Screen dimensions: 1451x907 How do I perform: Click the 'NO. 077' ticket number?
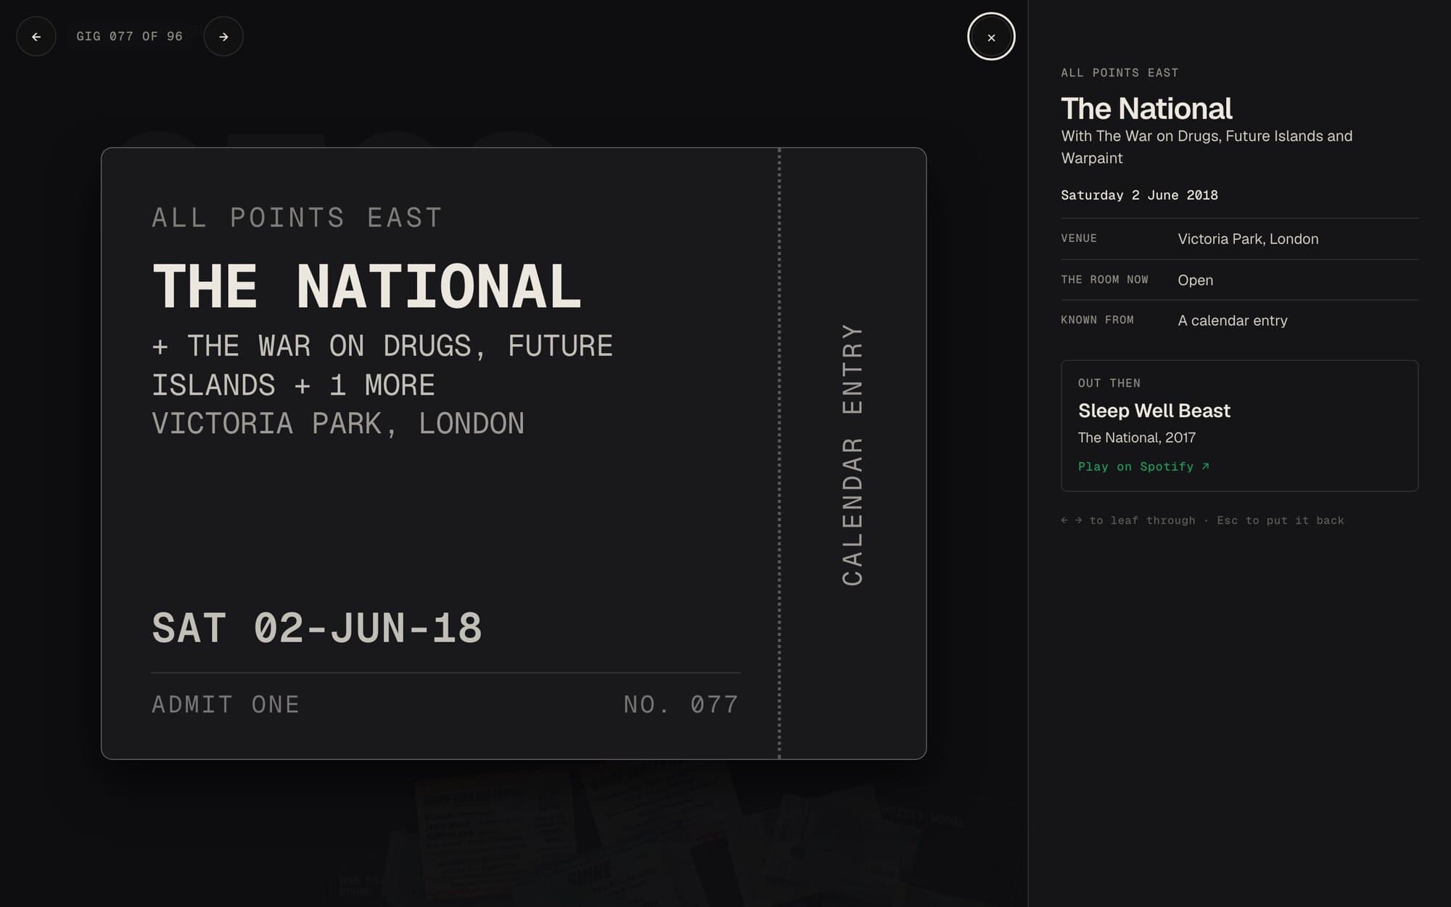(681, 705)
